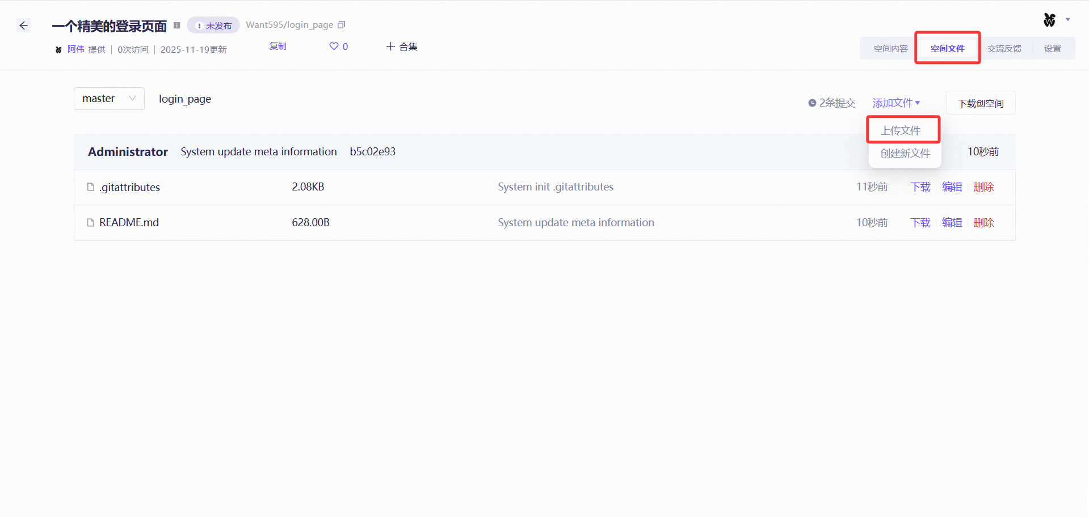Open the master branch dropdown
This screenshot has width=1089, height=517.
[x=108, y=98]
